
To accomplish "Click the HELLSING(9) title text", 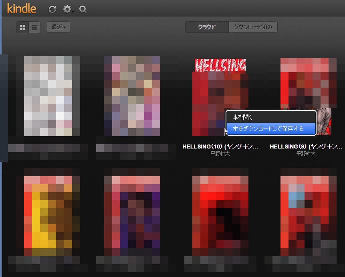I will point(306,147).
